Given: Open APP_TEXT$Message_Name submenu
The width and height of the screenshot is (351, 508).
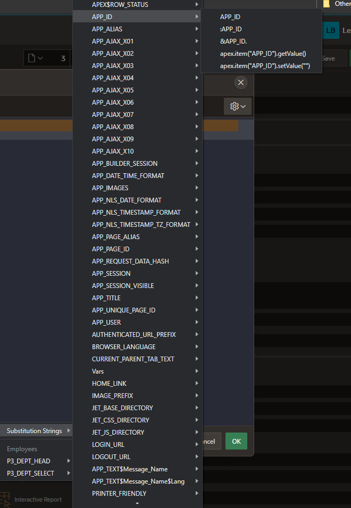Looking at the screenshot, I should (x=137, y=469).
